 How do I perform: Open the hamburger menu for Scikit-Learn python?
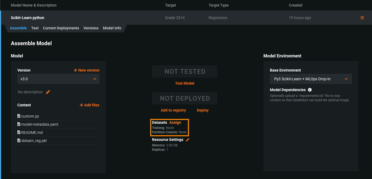coord(362,18)
